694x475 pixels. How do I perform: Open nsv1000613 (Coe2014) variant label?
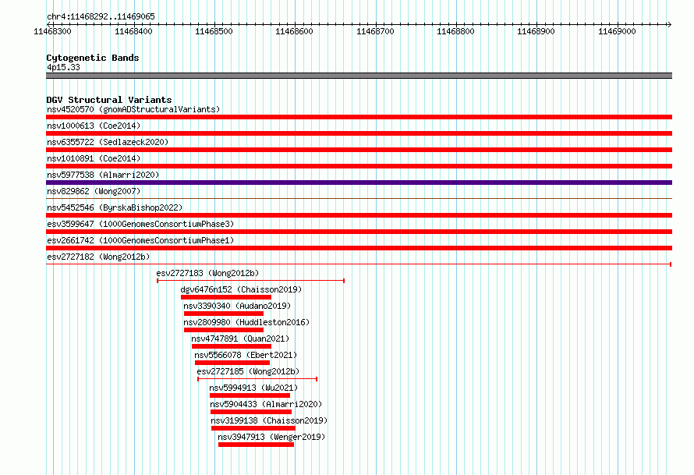(94, 126)
